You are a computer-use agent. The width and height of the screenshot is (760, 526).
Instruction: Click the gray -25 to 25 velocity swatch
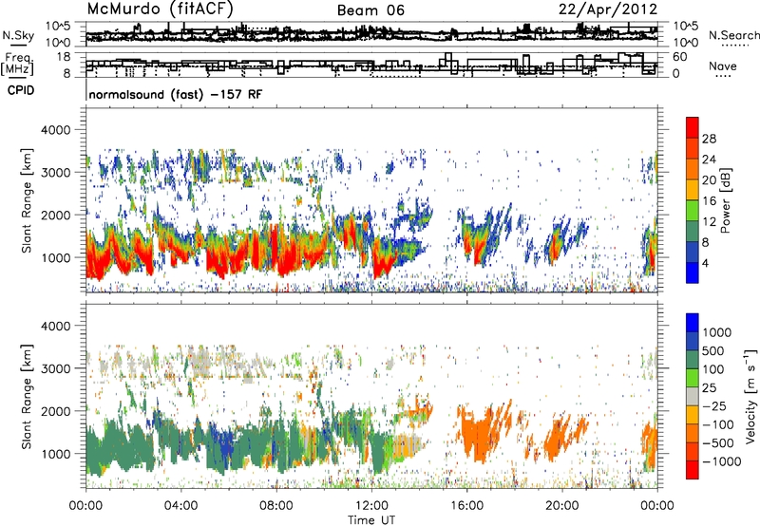click(x=693, y=396)
